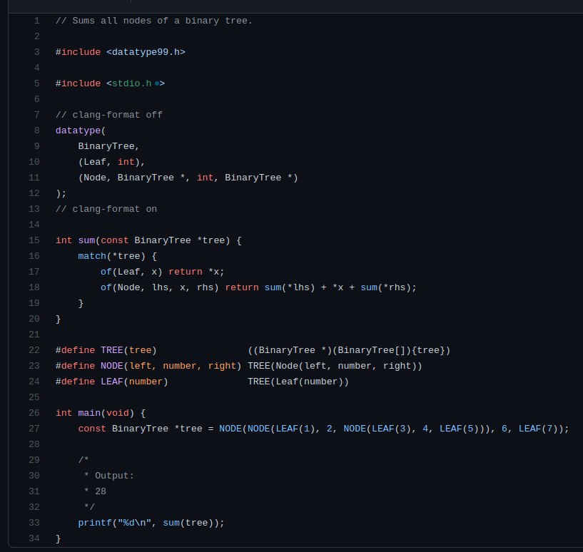
Task: Click the TREE macro name in its #define
Action: coord(112,350)
